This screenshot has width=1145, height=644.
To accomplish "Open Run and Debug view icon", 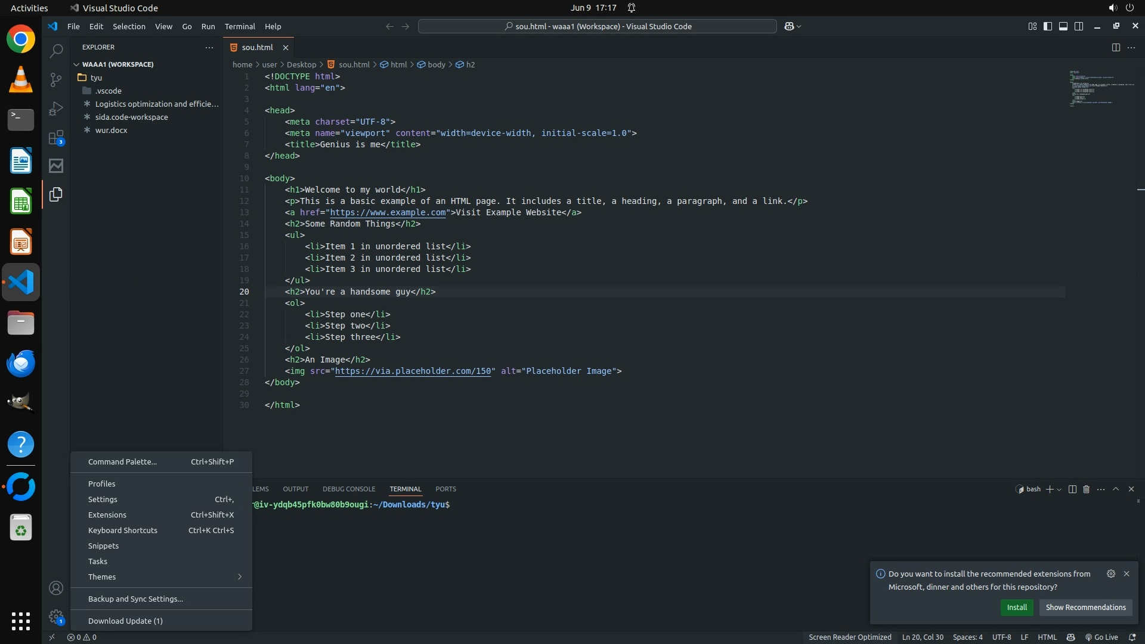I will [x=56, y=109].
